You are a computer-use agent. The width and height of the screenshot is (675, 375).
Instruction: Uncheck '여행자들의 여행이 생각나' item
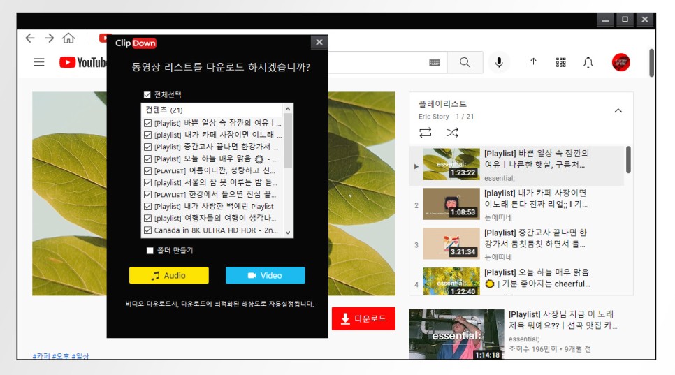click(147, 219)
